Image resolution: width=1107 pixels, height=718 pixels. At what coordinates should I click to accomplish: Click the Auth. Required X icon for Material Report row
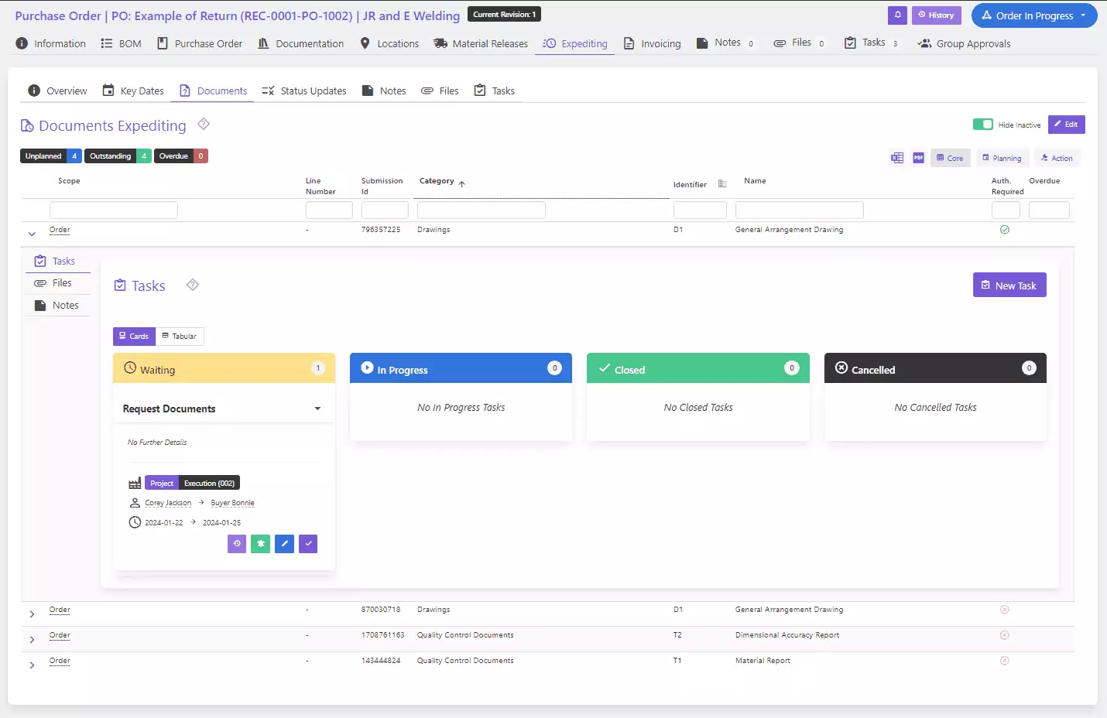(1005, 661)
